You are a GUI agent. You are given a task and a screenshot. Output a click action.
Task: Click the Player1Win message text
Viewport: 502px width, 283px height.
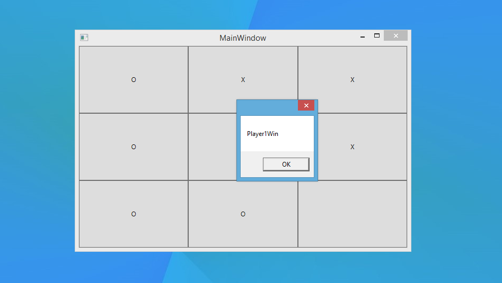click(x=262, y=134)
